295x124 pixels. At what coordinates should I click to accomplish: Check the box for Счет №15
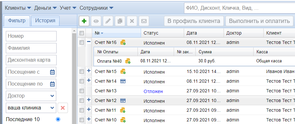pos(82,71)
